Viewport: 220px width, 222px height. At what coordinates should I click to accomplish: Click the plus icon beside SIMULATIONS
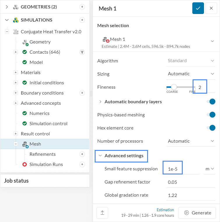[x=82, y=20]
